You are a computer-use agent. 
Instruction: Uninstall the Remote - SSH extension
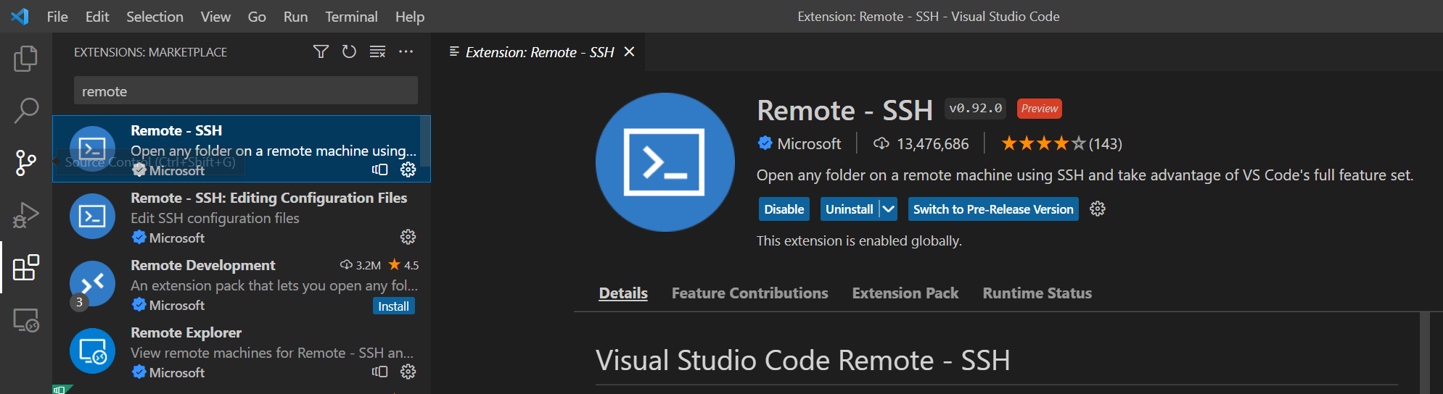tap(850, 209)
